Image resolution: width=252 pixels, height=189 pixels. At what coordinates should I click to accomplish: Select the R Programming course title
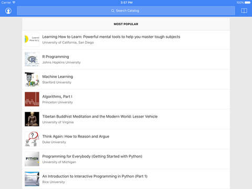56,57
